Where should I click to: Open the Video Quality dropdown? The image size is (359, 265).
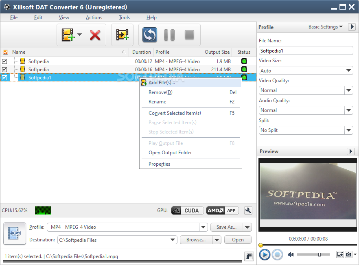348,90
